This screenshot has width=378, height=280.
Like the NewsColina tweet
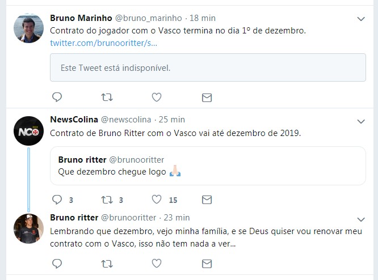(157, 200)
